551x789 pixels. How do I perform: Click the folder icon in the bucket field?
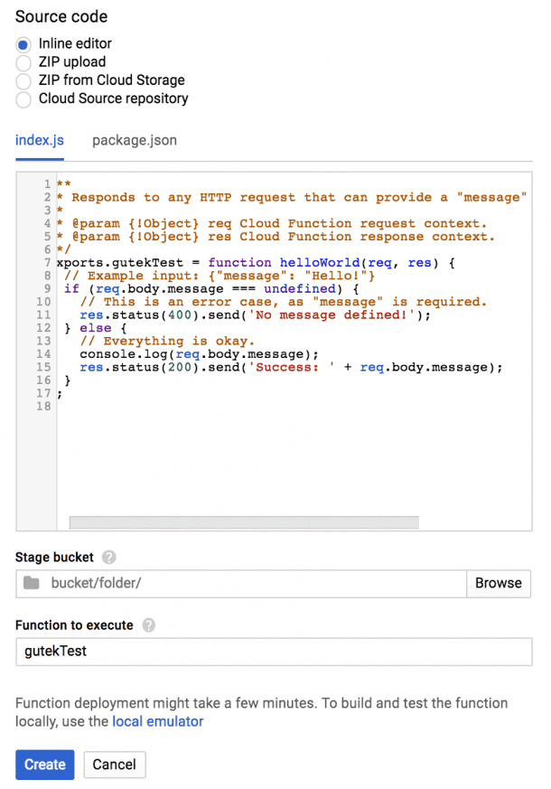click(31, 583)
